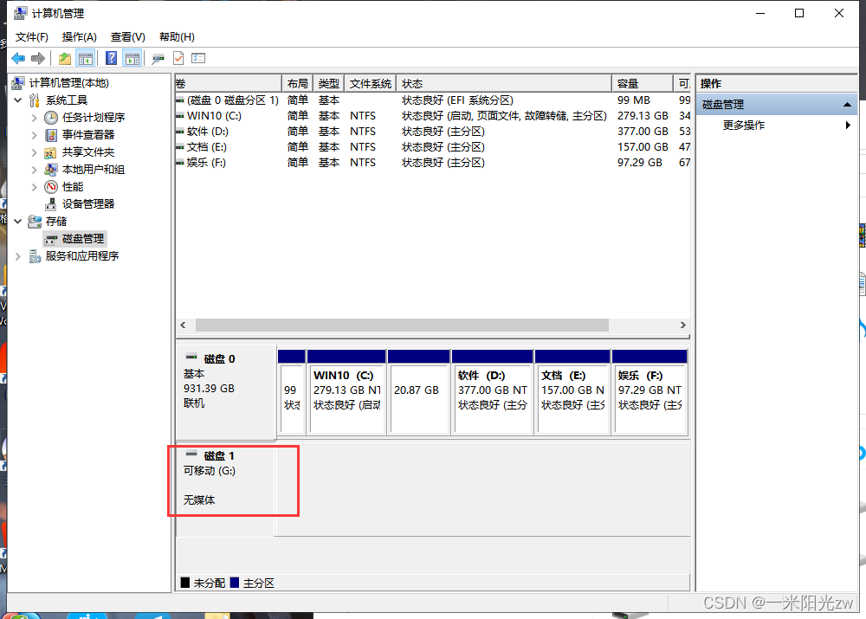Click the 磁盘 0 drive icon
The image size is (866, 619).
191,357
